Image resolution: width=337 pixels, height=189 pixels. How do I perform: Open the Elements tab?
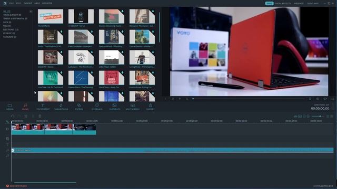click(115, 107)
